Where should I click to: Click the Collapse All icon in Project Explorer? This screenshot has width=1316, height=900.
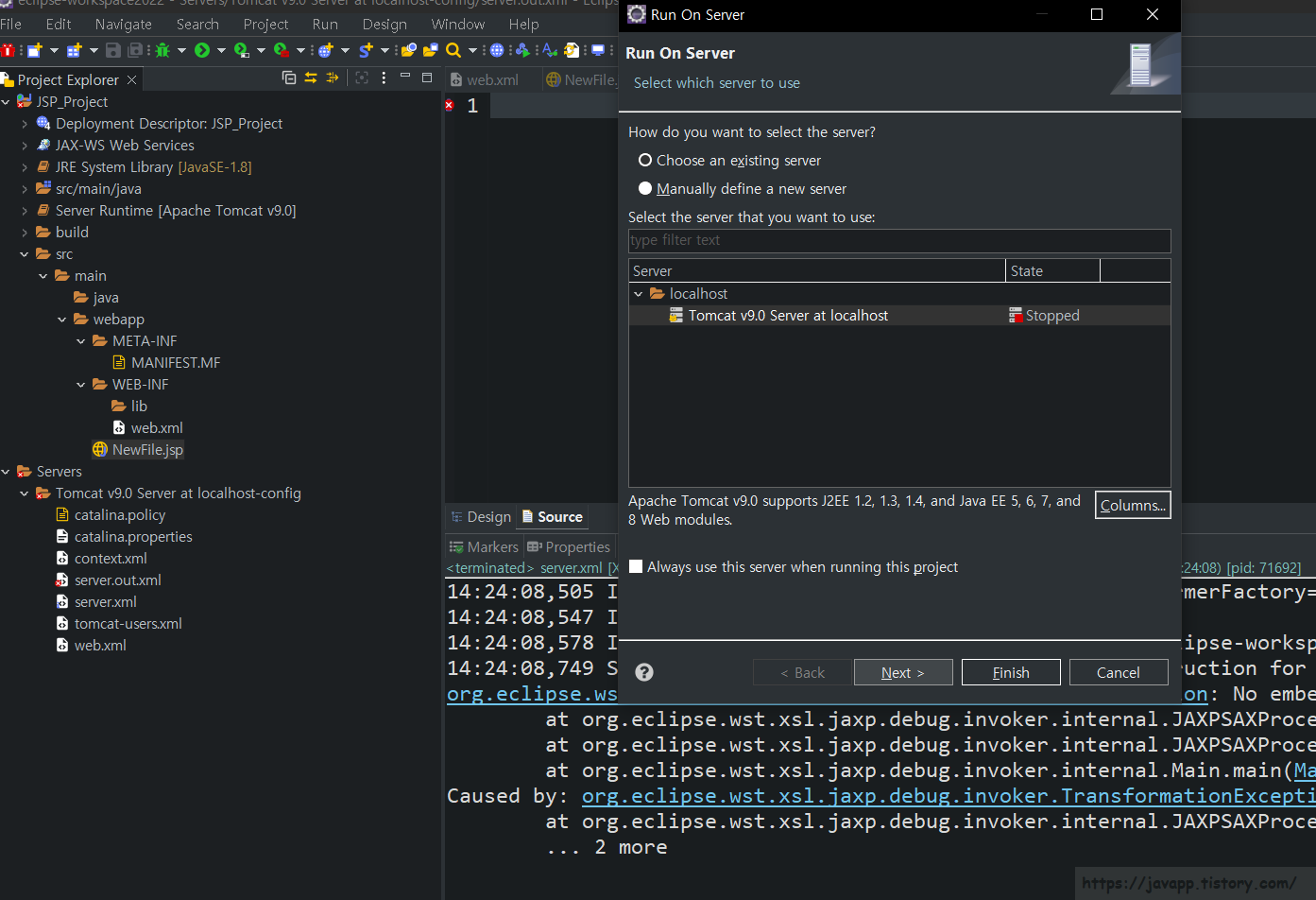289,78
